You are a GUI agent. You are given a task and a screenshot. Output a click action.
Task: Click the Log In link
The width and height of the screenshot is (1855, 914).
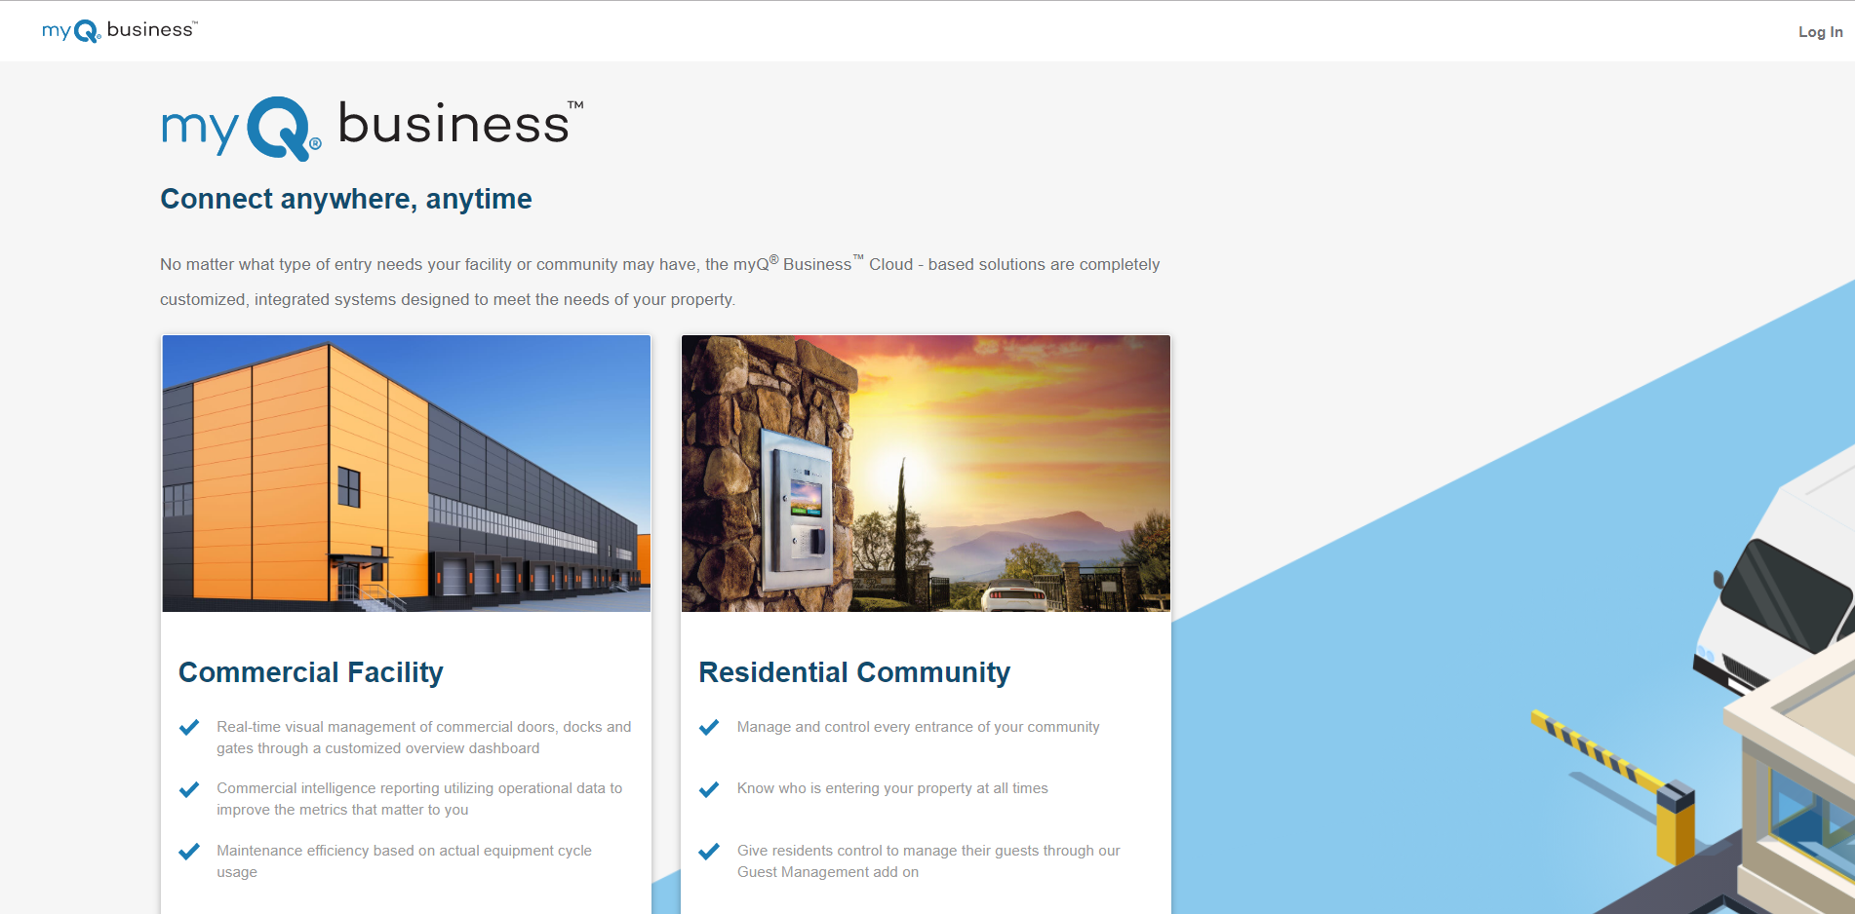click(1820, 31)
